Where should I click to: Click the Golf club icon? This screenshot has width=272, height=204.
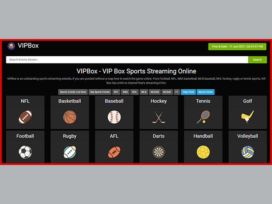248,117
